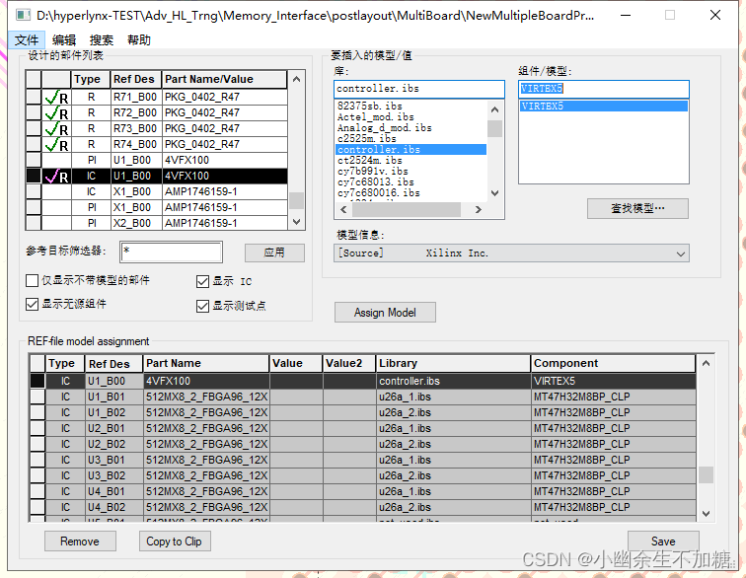Open the 帮助 menu

coord(139,40)
